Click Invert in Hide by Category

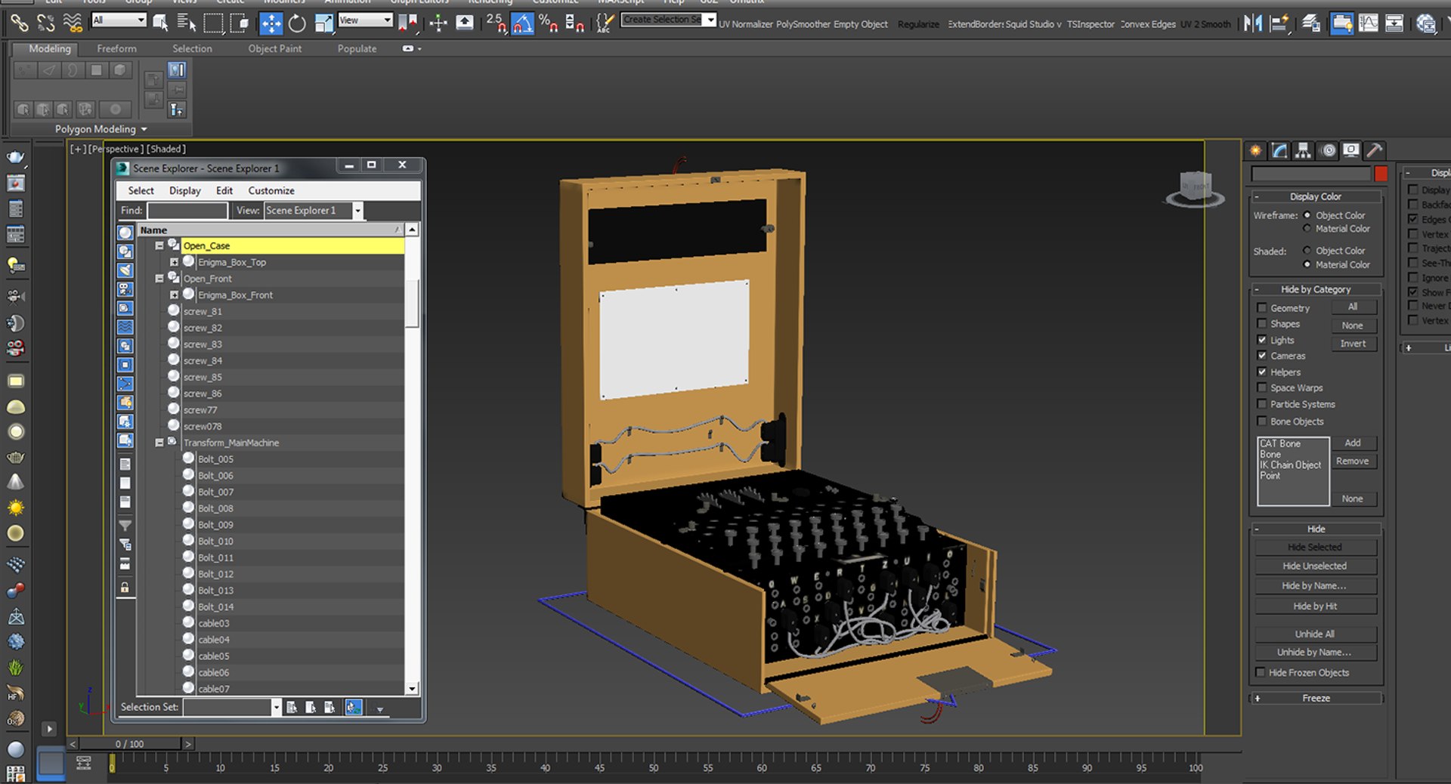tap(1353, 344)
